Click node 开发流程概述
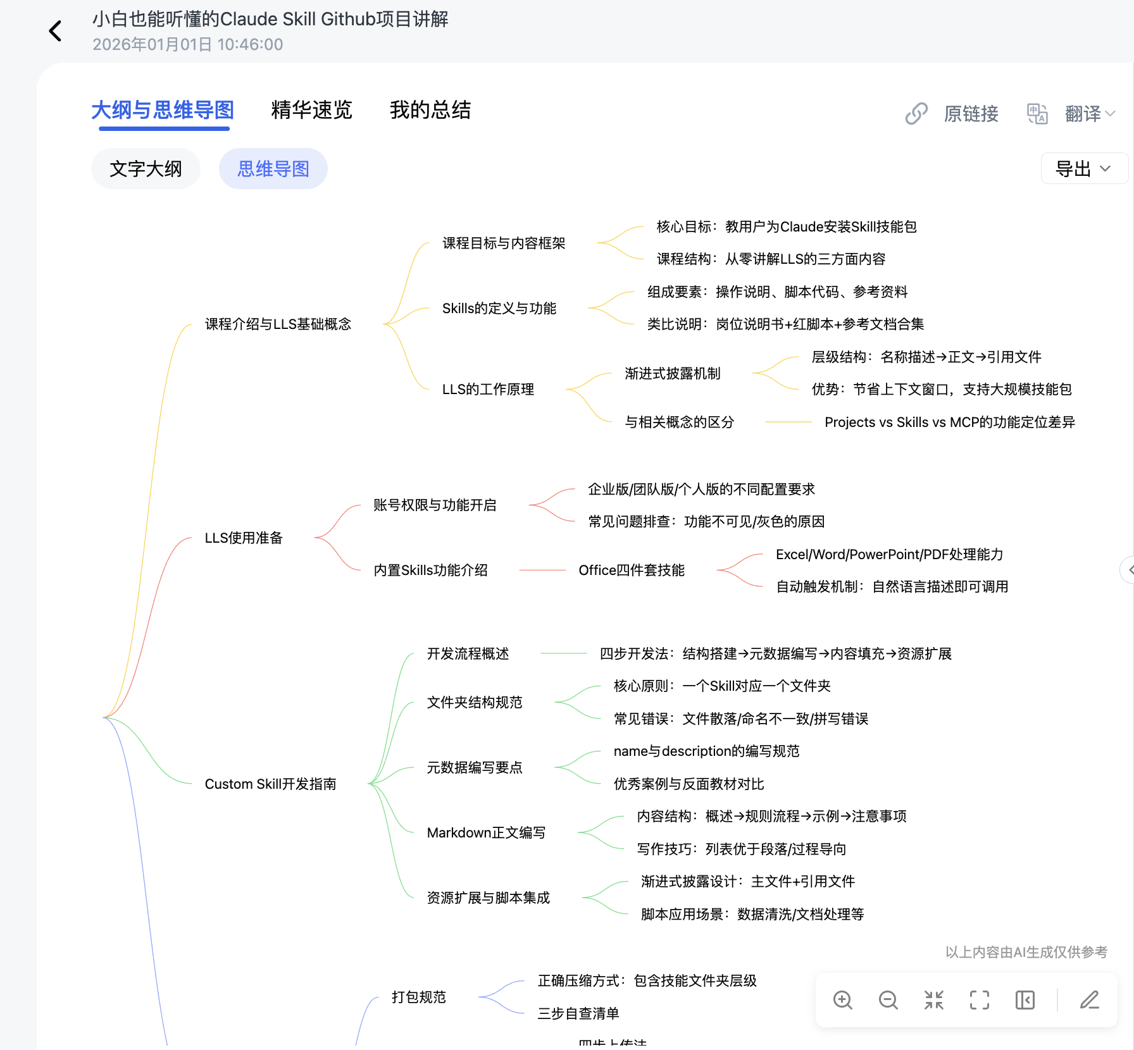 coord(468,653)
